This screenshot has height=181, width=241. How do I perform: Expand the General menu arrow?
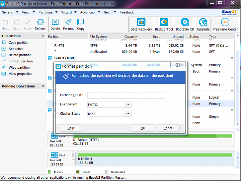pos(17,12)
